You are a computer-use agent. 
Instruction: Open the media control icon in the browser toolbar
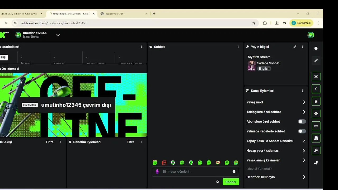coord(284,23)
